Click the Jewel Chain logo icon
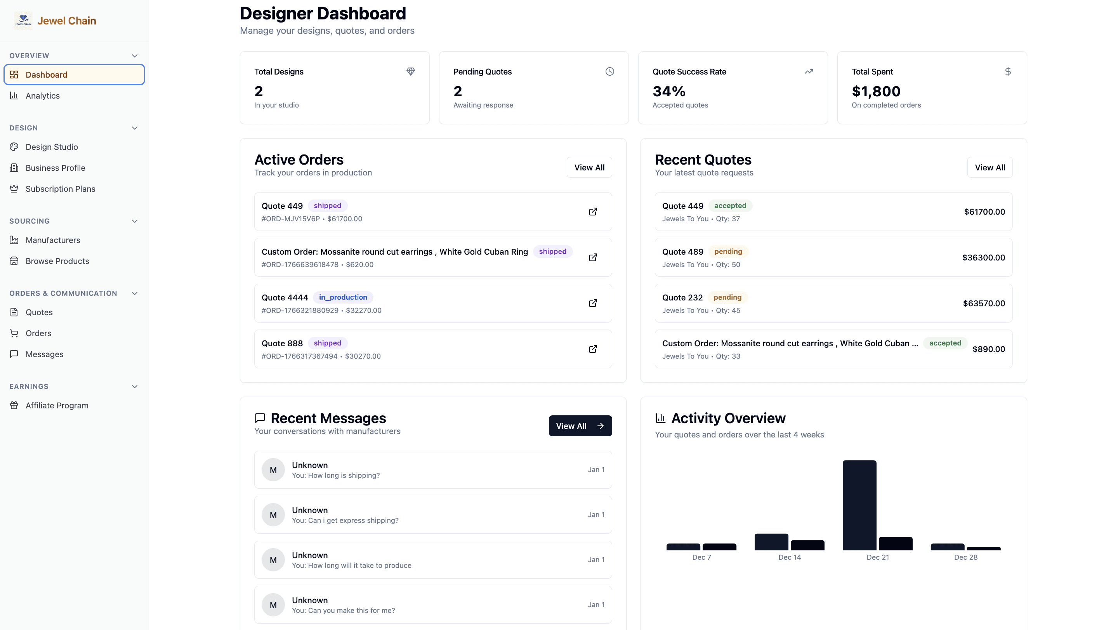1118x630 pixels. [x=23, y=20]
